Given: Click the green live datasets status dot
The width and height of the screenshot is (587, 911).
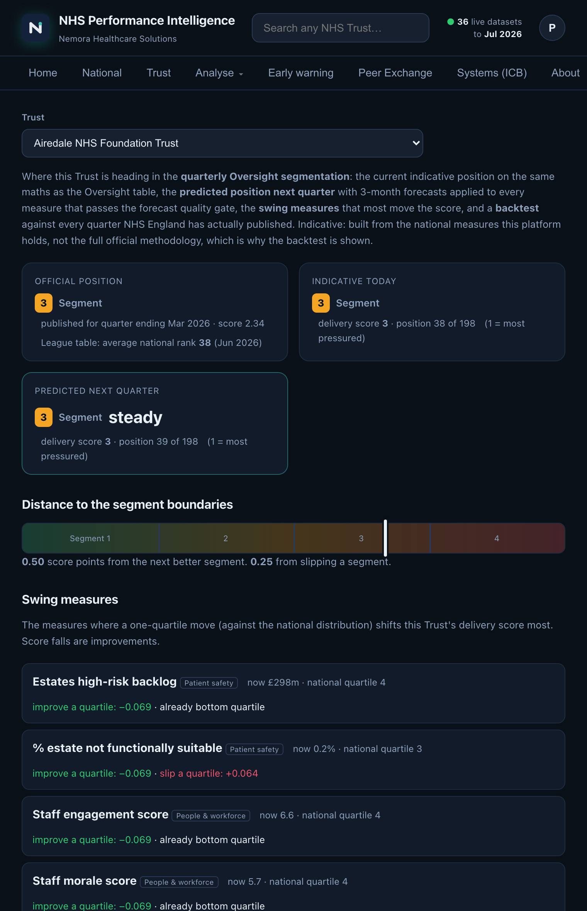Looking at the screenshot, I should (450, 22).
